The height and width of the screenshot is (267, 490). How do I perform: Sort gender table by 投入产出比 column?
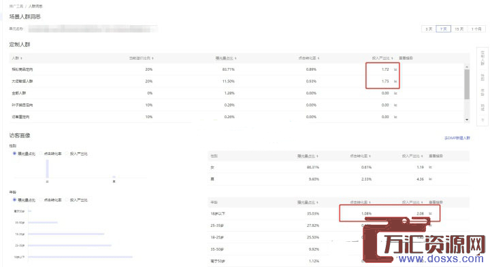pyautogui.click(x=412, y=156)
